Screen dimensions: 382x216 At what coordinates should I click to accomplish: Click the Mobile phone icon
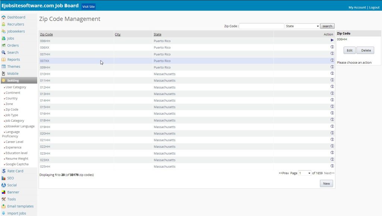click(3, 74)
